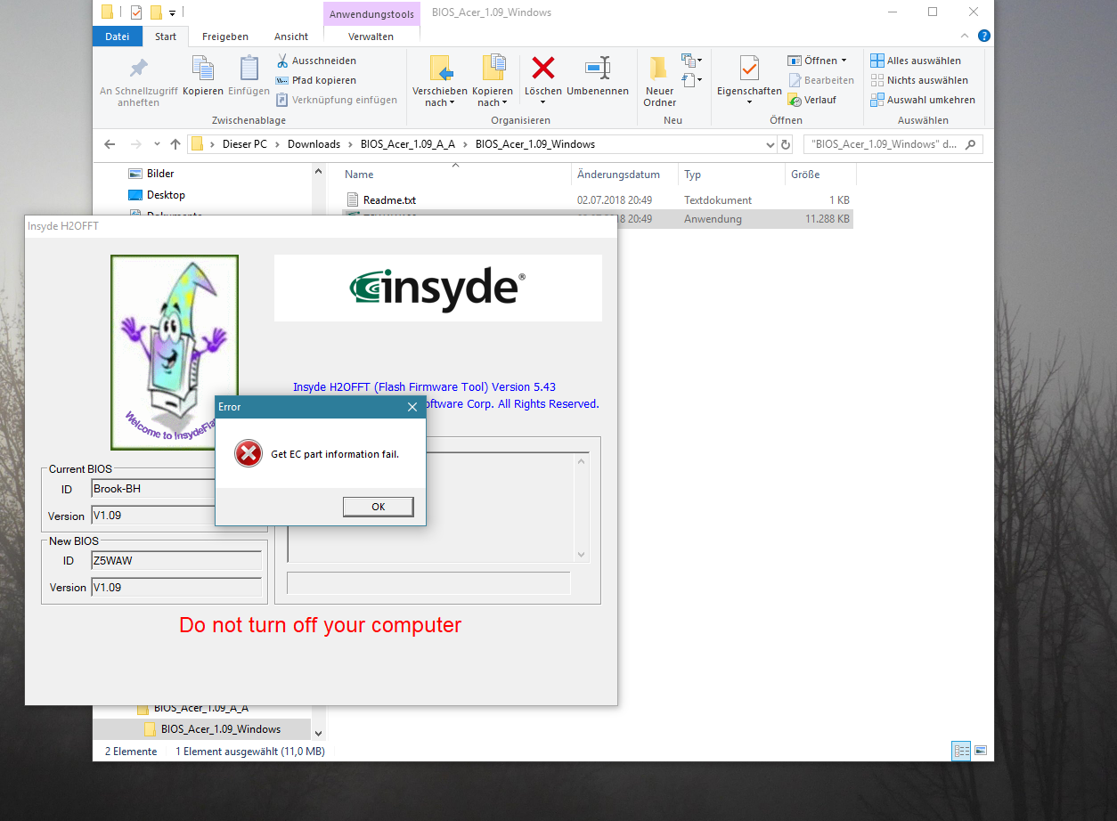
Task: Click the Explorer help question-mark icon
Action: (x=984, y=37)
